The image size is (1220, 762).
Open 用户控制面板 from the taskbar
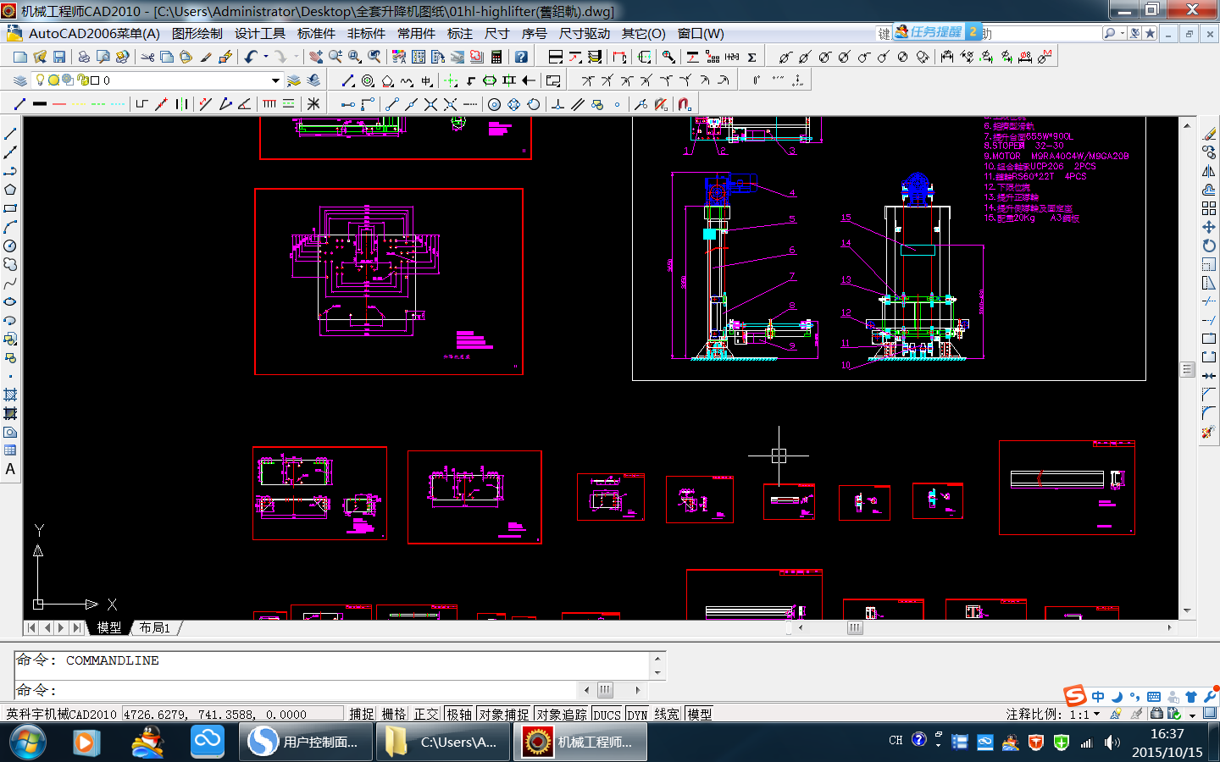pyautogui.click(x=304, y=742)
